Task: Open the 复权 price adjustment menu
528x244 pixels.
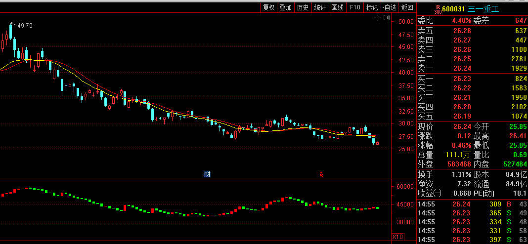Action: [x=268, y=7]
